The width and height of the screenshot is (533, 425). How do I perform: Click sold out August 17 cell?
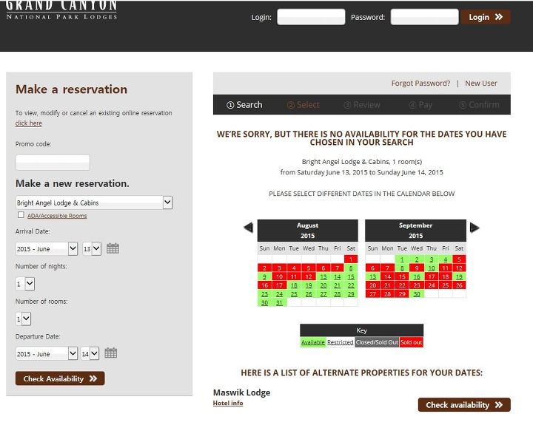(279, 285)
